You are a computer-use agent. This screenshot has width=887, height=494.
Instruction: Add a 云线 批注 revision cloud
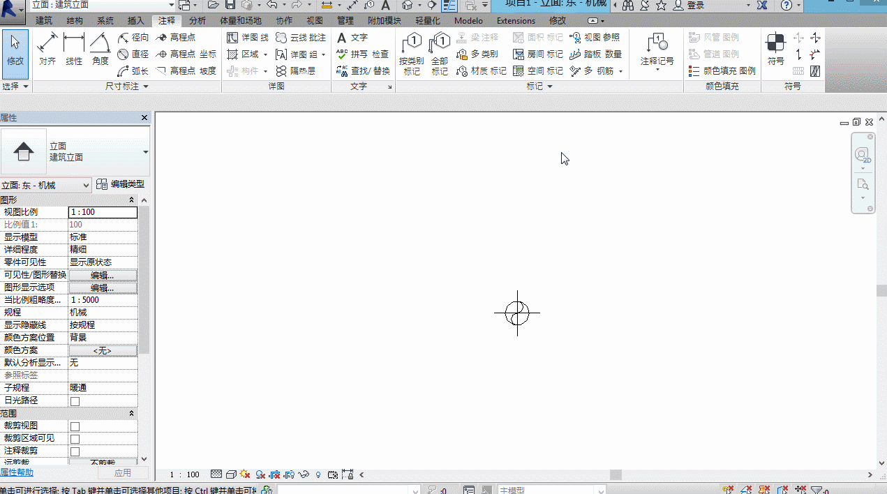coord(301,38)
